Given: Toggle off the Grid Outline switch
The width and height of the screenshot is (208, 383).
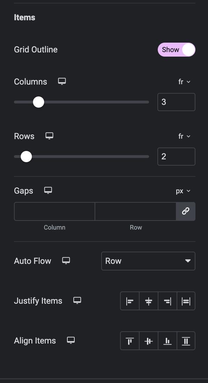Looking at the screenshot, I should click(x=176, y=50).
